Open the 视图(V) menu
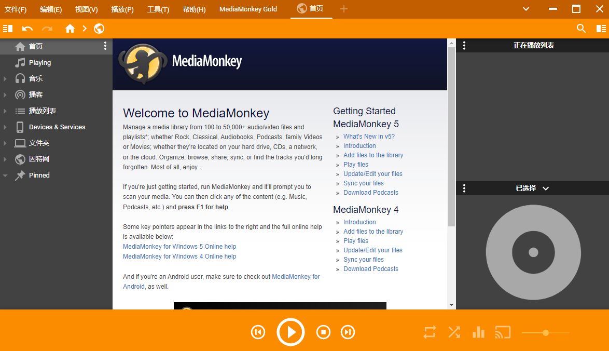The height and width of the screenshot is (351, 609). 87,9
